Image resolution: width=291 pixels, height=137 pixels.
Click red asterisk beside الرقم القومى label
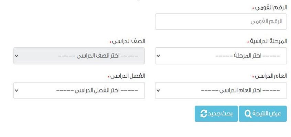(253, 9)
